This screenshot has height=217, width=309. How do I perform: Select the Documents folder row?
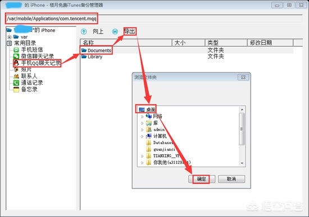coord(187,50)
